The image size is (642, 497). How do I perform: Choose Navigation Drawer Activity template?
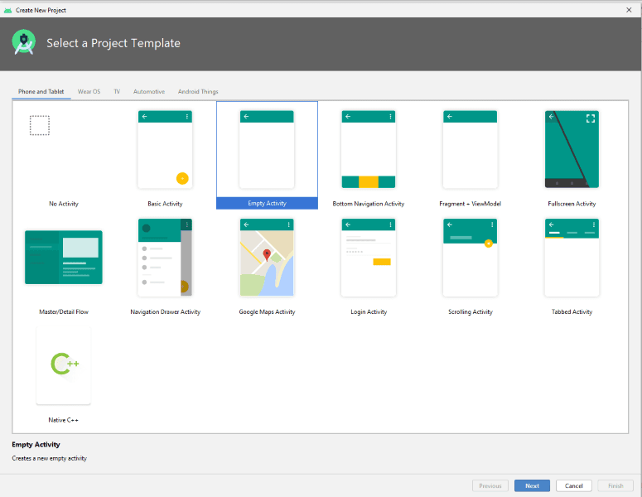165,258
